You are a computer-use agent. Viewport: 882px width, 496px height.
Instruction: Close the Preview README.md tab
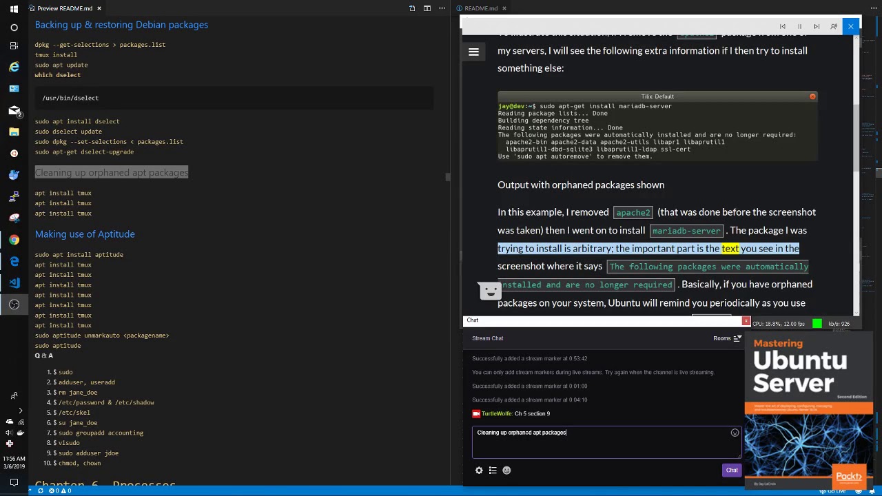point(99,8)
